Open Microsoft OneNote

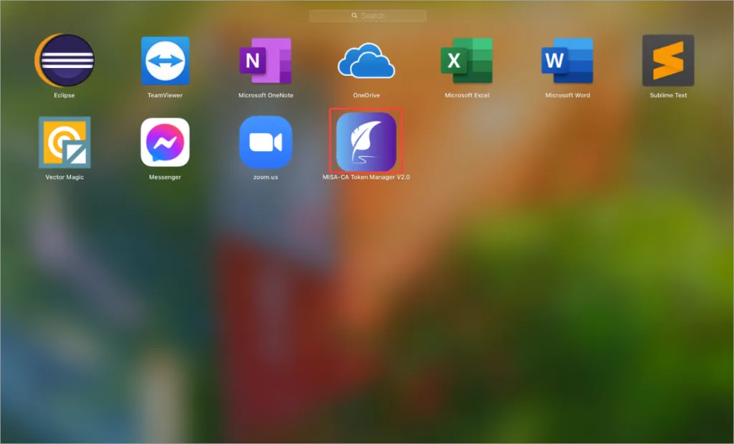265,61
